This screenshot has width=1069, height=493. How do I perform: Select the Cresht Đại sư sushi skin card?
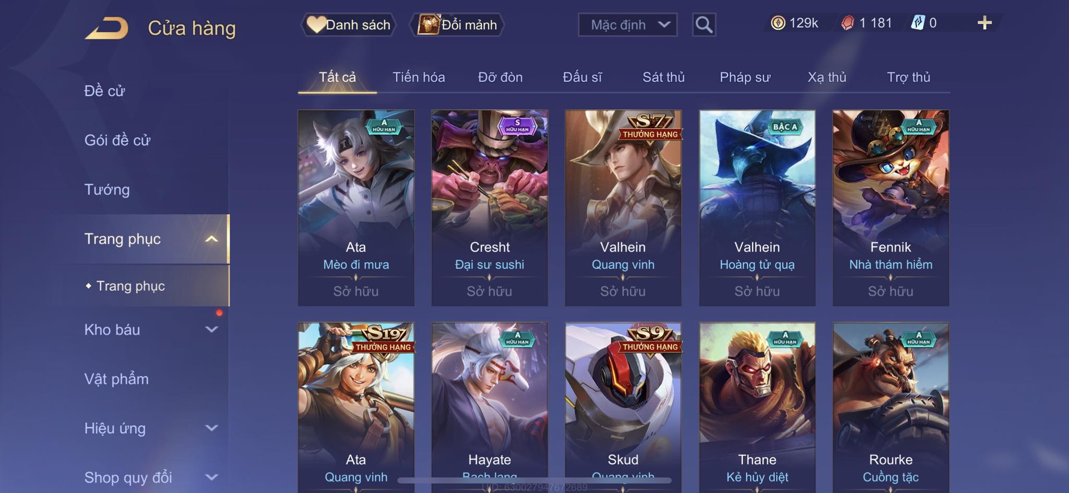[x=490, y=207]
